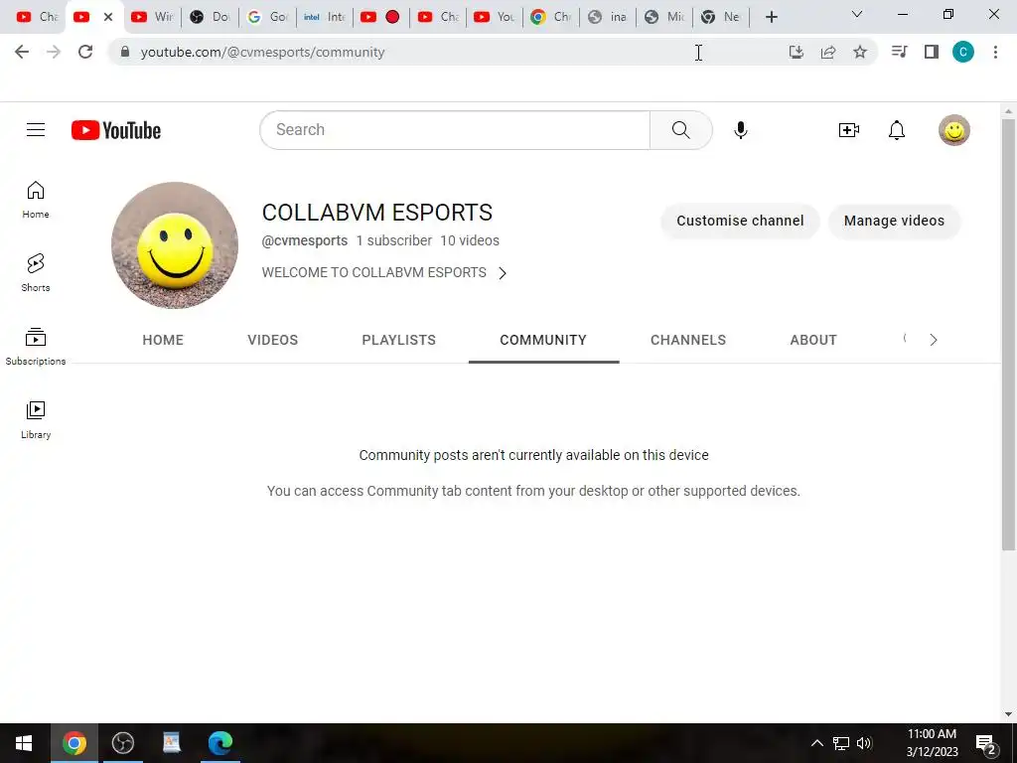Switch to the ina browser tab
The image size is (1017, 763).
607,17
